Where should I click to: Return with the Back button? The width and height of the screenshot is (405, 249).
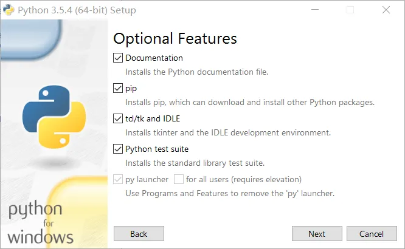tap(139, 234)
